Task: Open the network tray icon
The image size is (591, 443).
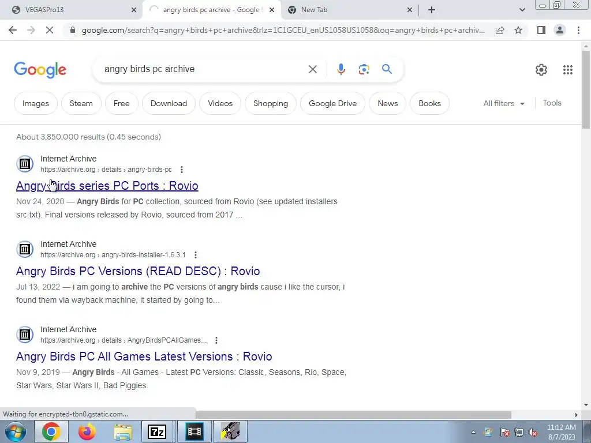Action: 519,433
